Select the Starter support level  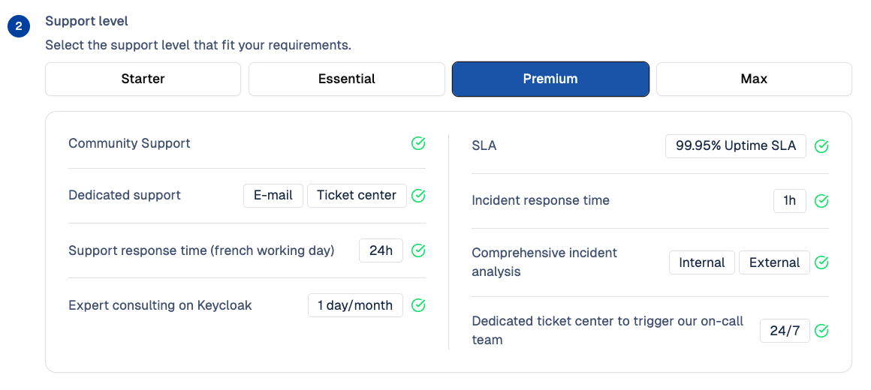143,79
